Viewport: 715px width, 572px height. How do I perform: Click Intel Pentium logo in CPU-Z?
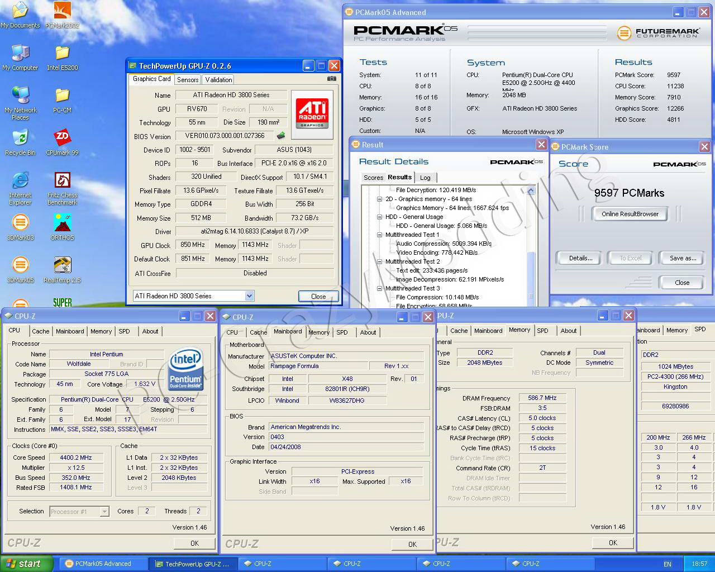tap(185, 369)
